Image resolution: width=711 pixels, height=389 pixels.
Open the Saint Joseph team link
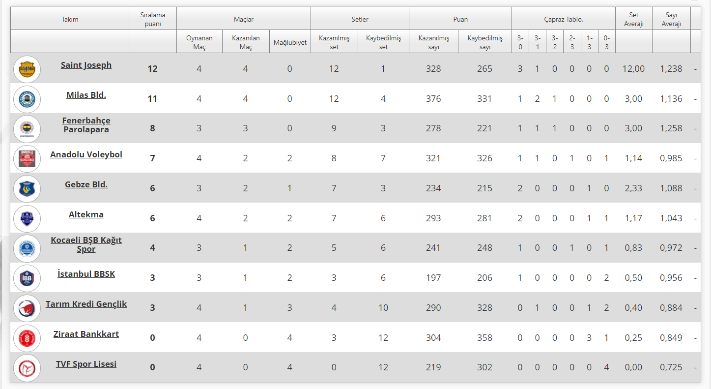pos(86,65)
